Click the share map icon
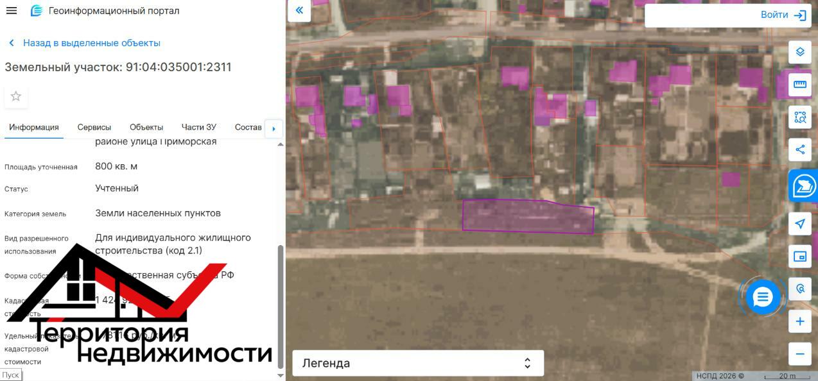 point(799,150)
